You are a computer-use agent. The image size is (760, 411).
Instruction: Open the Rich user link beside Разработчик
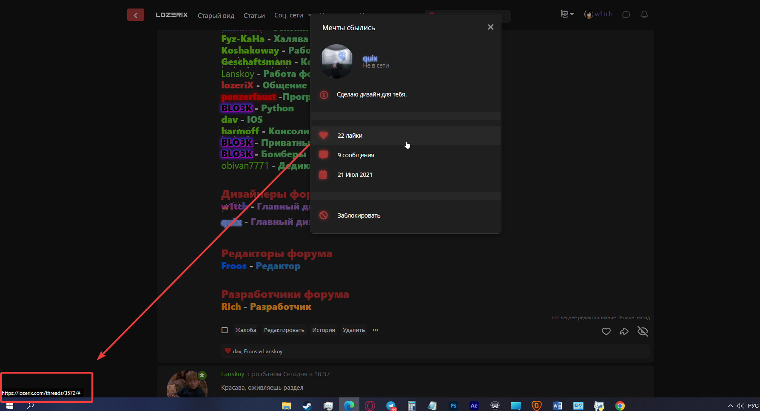[x=231, y=307]
